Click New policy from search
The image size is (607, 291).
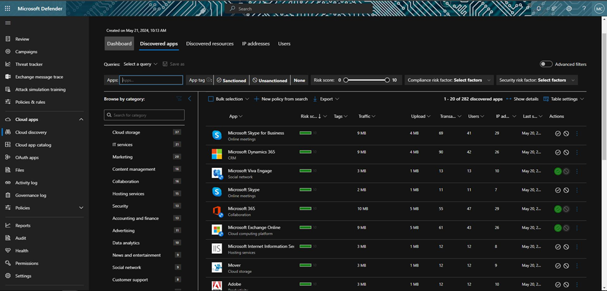[x=281, y=99]
